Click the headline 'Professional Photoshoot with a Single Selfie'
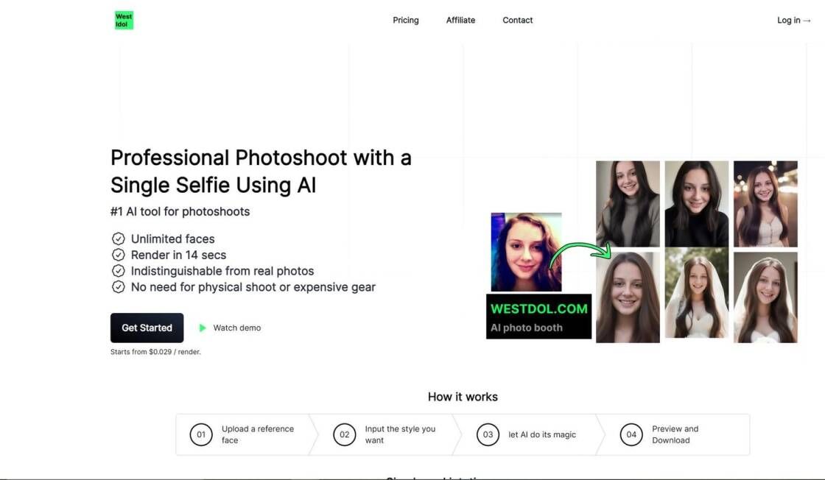The height and width of the screenshot is (480, 825). coord(261,172)
